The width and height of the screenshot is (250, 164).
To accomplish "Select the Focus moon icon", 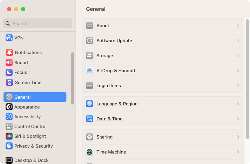I will coord(9,72).
